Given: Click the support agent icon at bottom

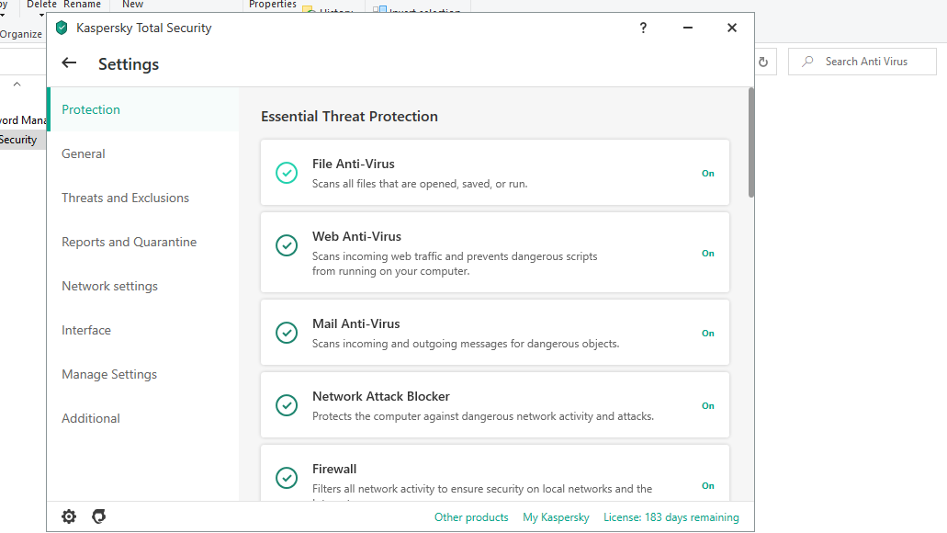Looking at the screenshot, I should (99, 516).
